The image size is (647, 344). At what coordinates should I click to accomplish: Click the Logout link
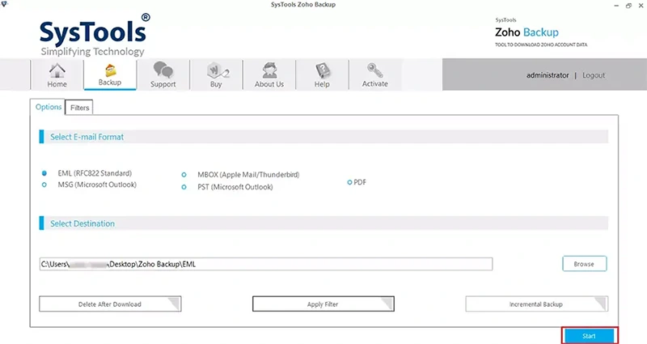click(594, 75)
